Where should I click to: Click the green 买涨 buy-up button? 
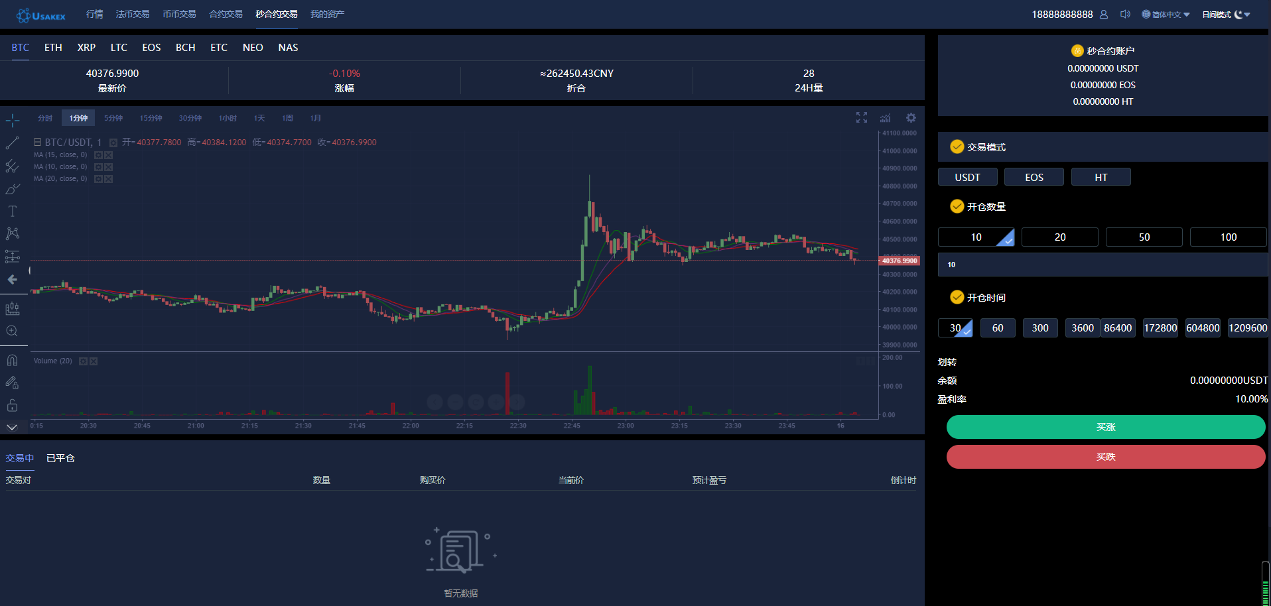[x=1105, y=427]
